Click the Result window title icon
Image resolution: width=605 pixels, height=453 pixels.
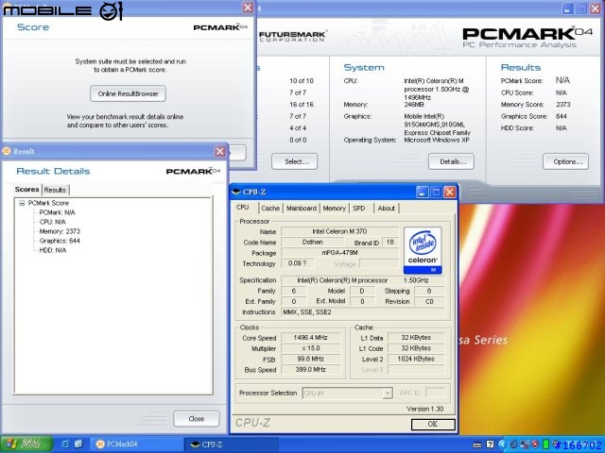[7, 151]
